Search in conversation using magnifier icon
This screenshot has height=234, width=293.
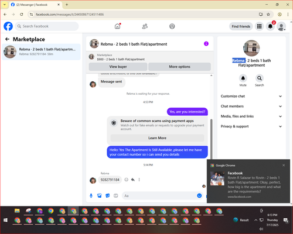click(260, 78)
